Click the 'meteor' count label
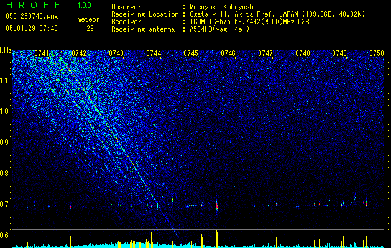Image resolution: width=391 pixels, height=248 pixels. 88,19
